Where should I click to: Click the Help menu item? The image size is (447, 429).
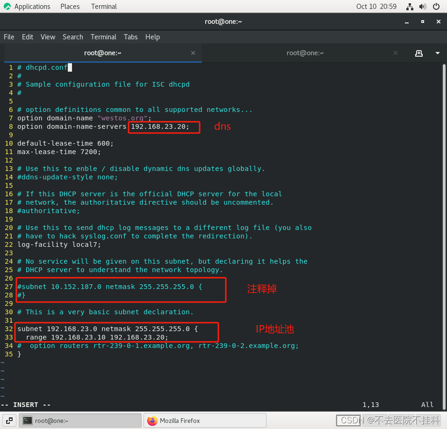click(152, 37)
